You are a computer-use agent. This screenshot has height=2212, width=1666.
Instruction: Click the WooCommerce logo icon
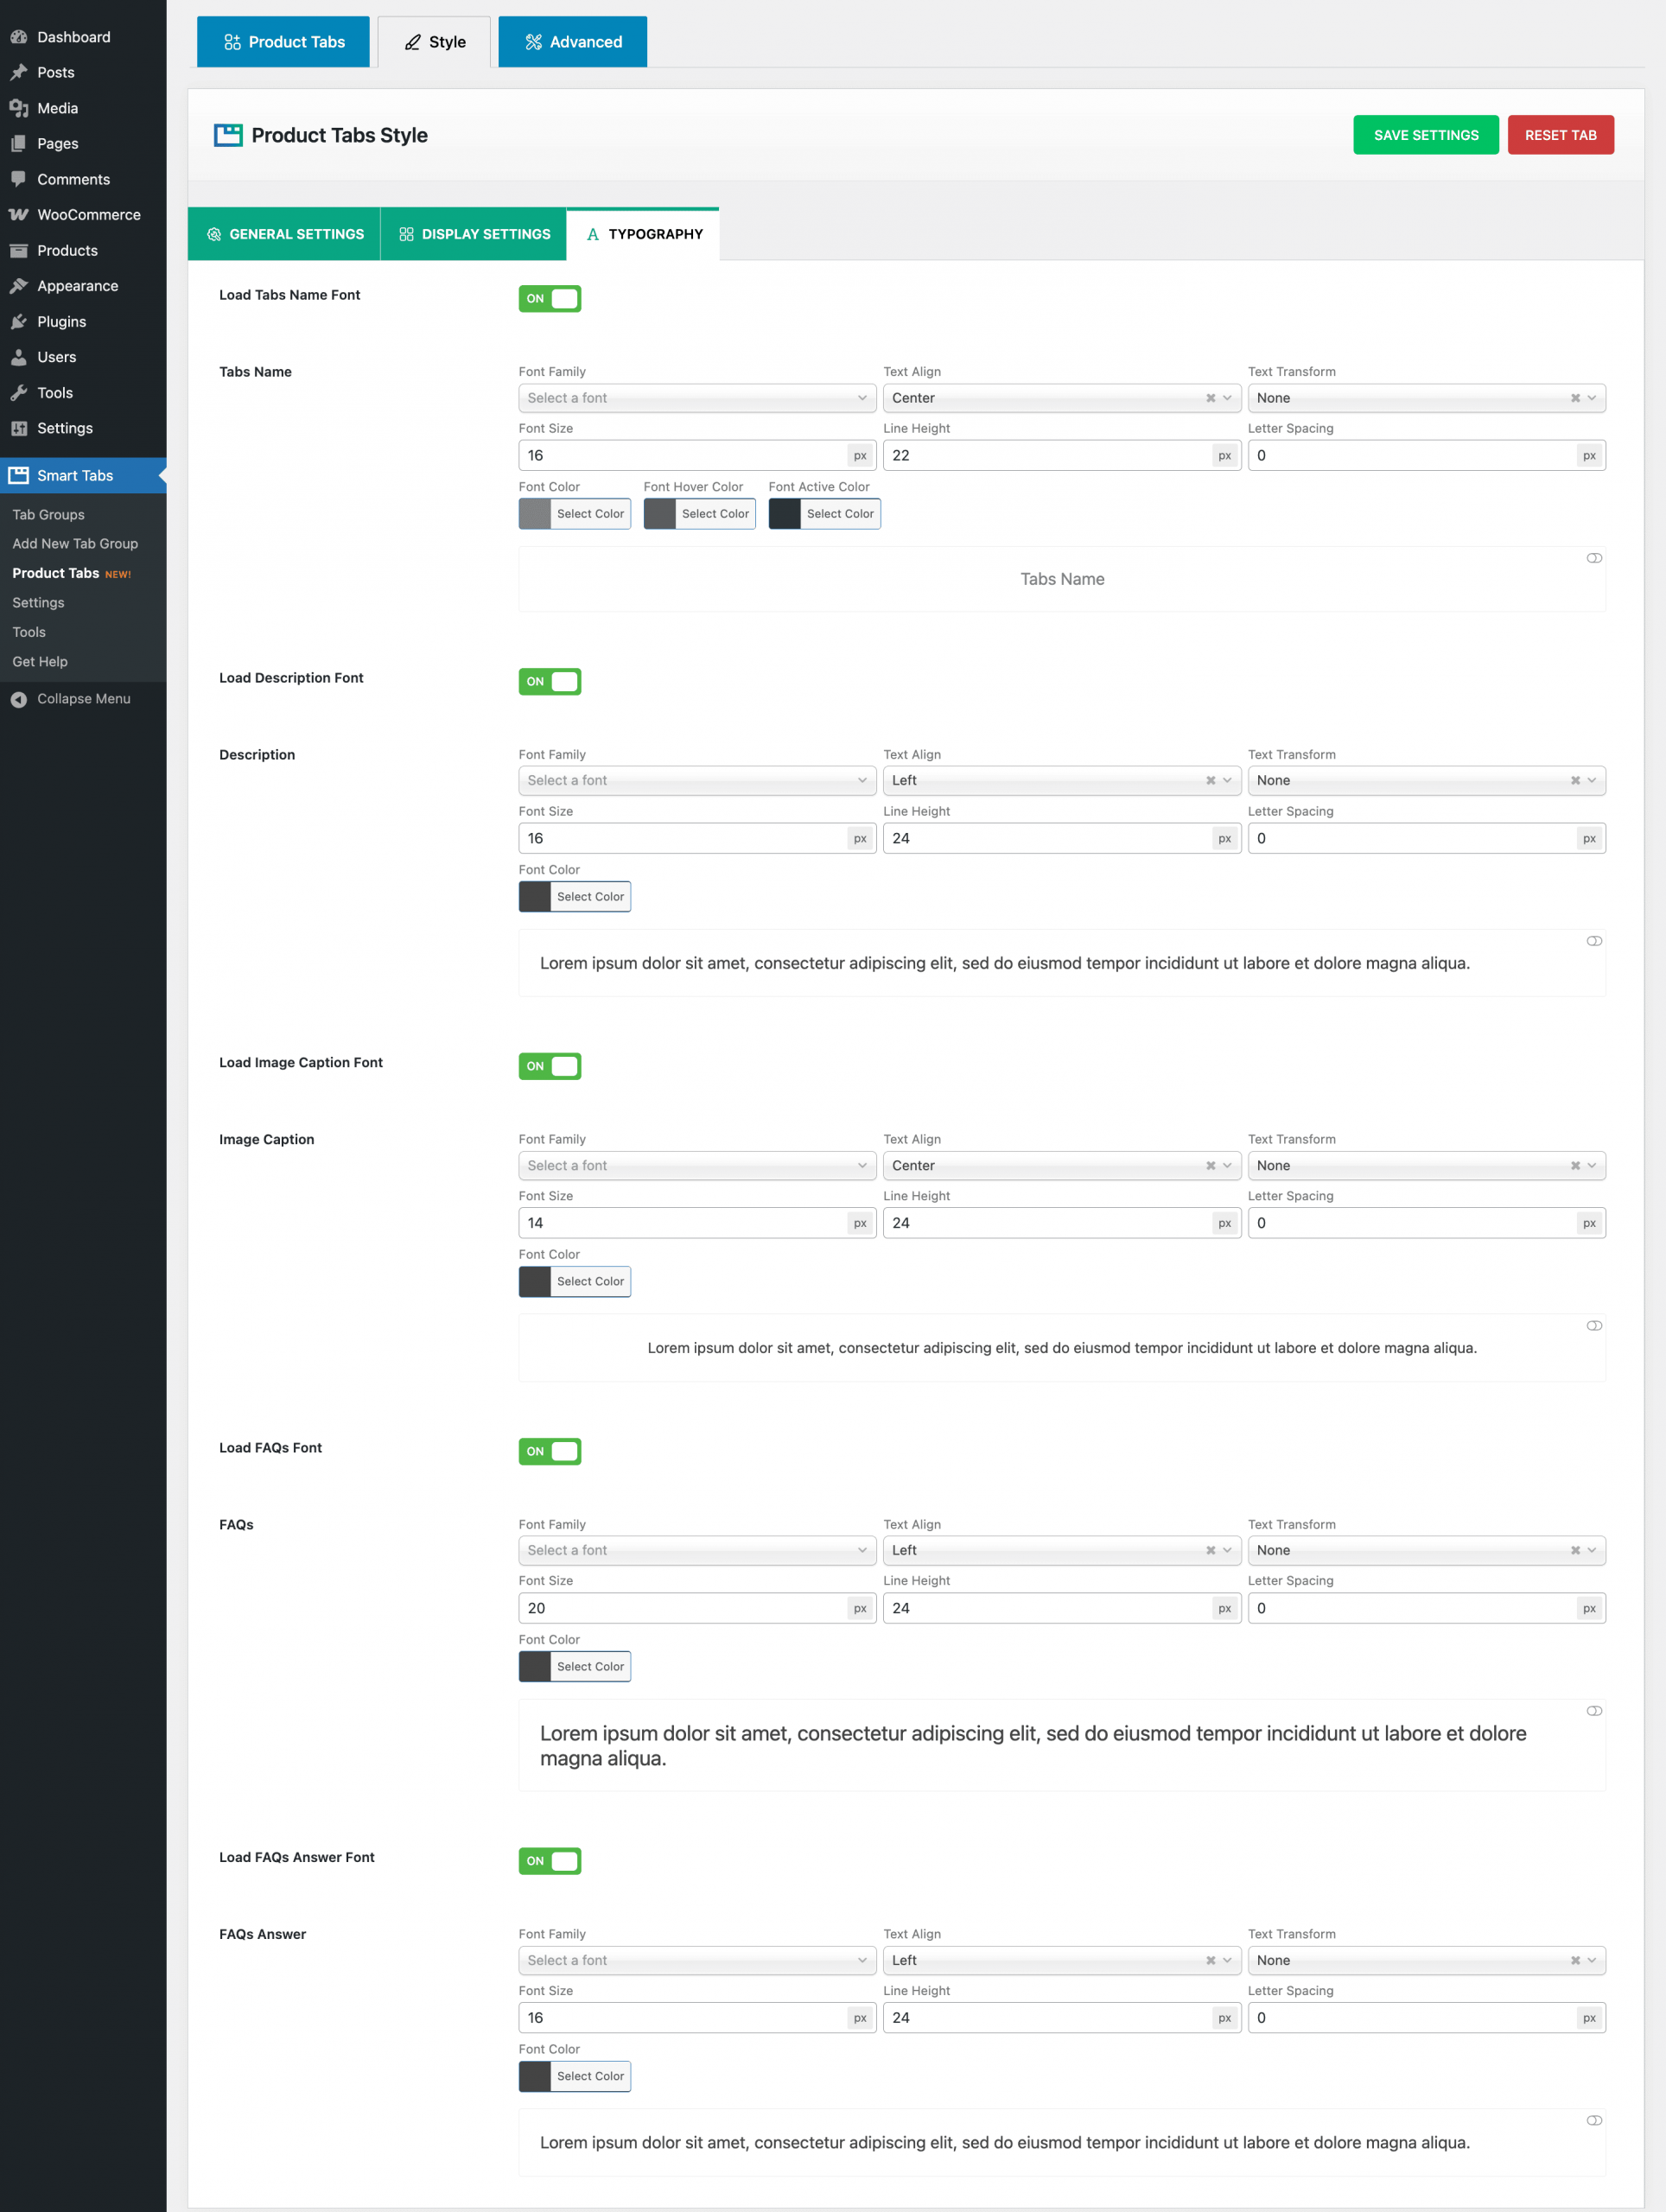(19, 215)
